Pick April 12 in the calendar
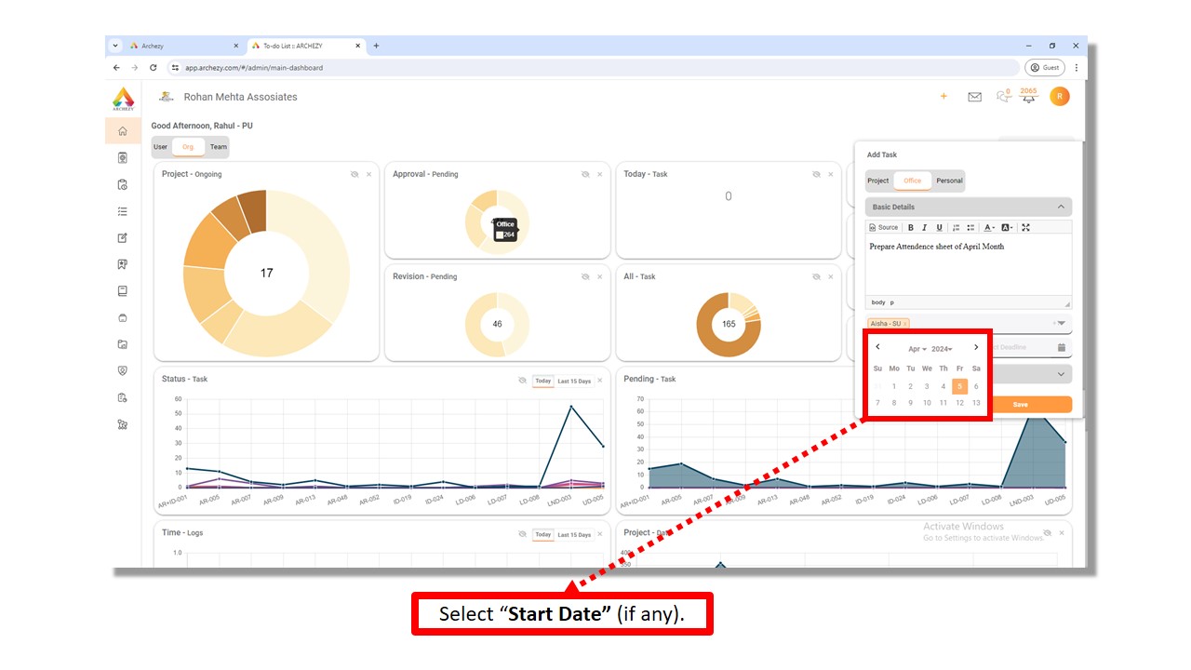 (x=959, y=403)
